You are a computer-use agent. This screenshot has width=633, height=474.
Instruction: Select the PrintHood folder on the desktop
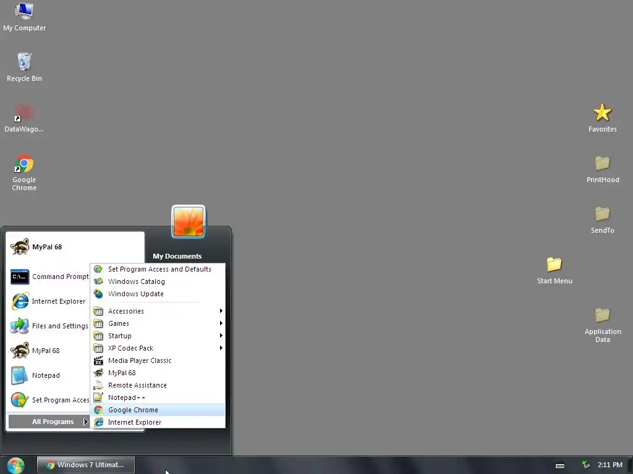(x=603, y=168)
